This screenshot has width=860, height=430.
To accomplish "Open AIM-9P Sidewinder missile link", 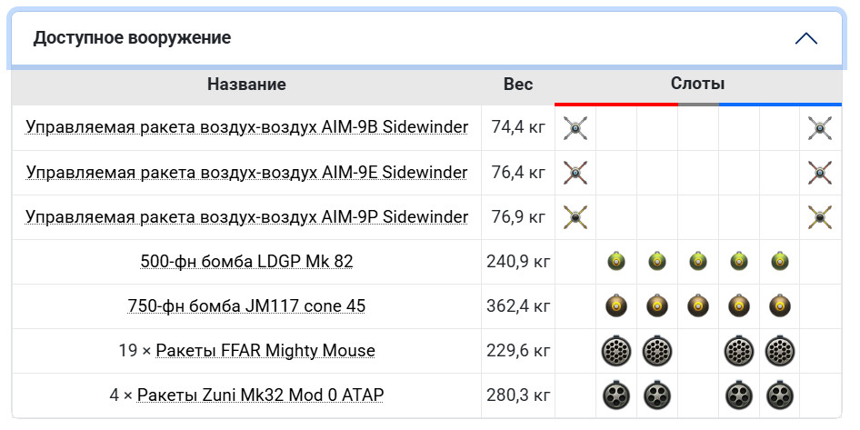I will coord(246,216).
